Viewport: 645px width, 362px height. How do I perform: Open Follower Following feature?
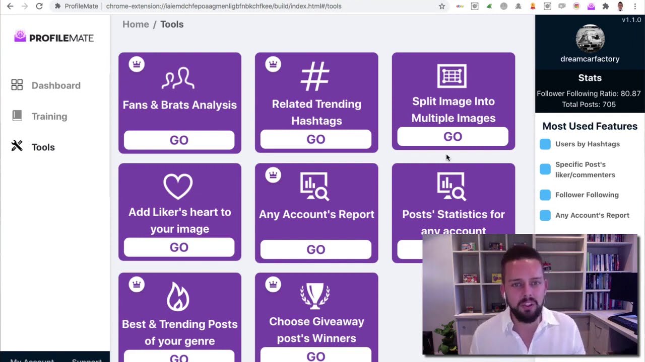(587, 195)
